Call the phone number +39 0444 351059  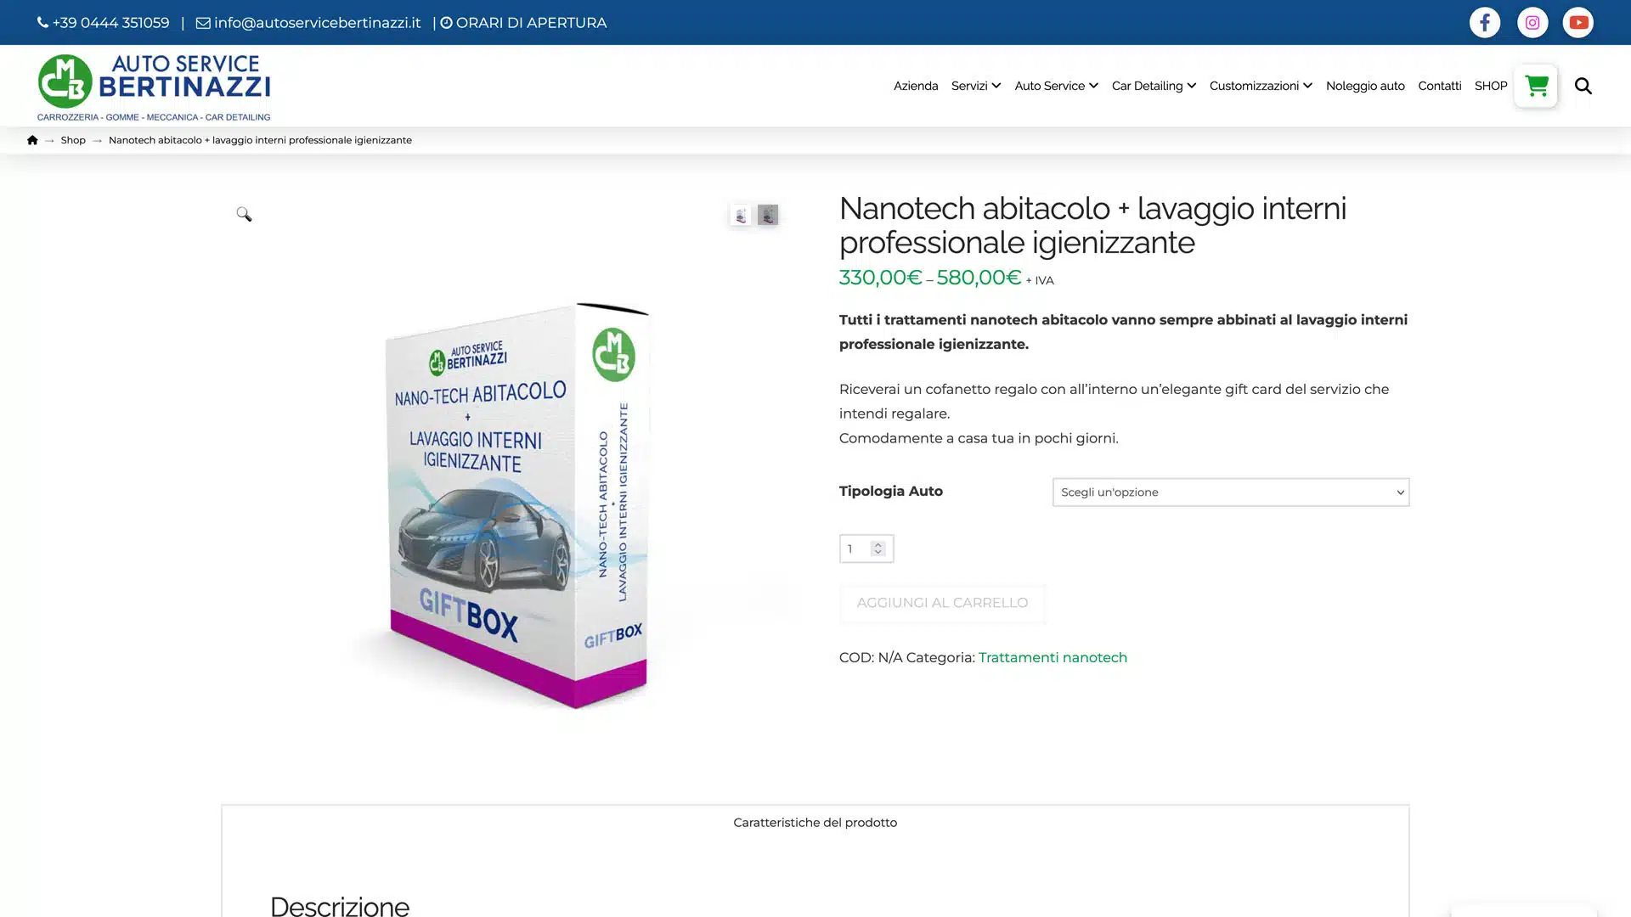(x=104, y=23)
